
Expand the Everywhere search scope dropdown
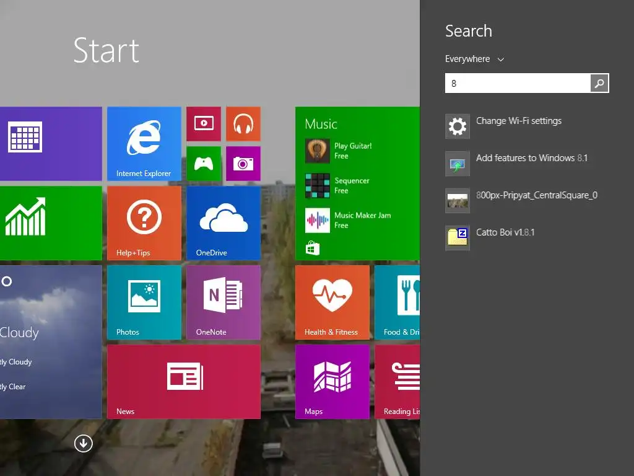point(475,59)
